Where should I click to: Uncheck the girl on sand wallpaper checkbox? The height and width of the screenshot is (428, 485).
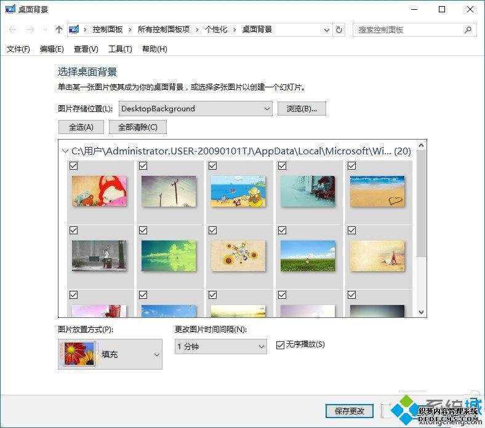click(x=352, y=231)
